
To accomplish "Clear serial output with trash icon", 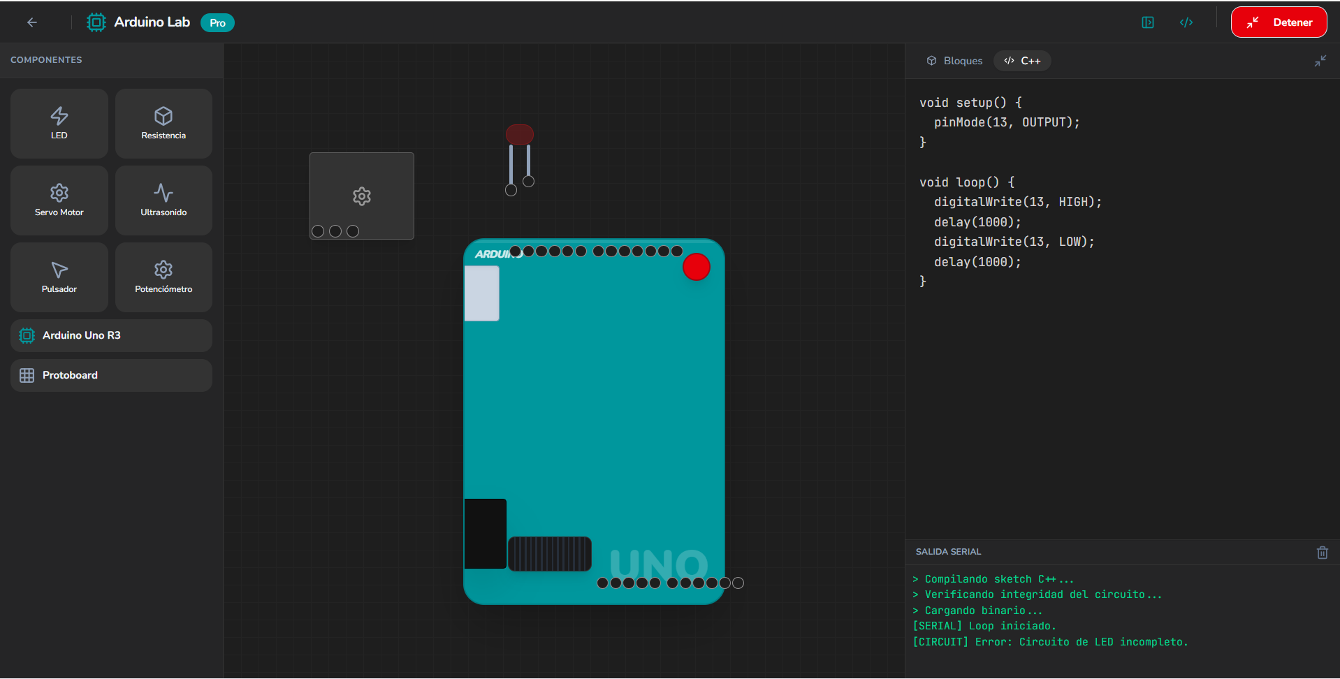I will click(1322, 553).
